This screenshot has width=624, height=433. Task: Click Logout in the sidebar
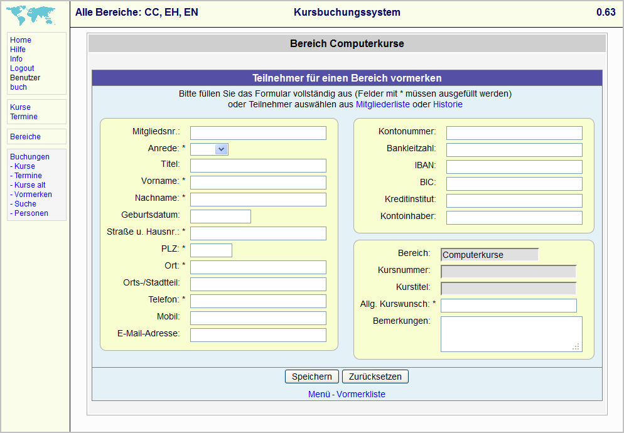(23, 68)
